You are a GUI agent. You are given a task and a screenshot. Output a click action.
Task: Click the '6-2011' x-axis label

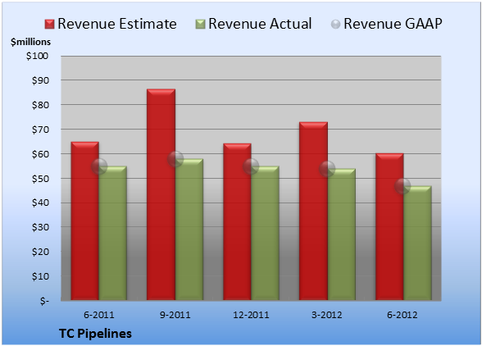(99, 315)
